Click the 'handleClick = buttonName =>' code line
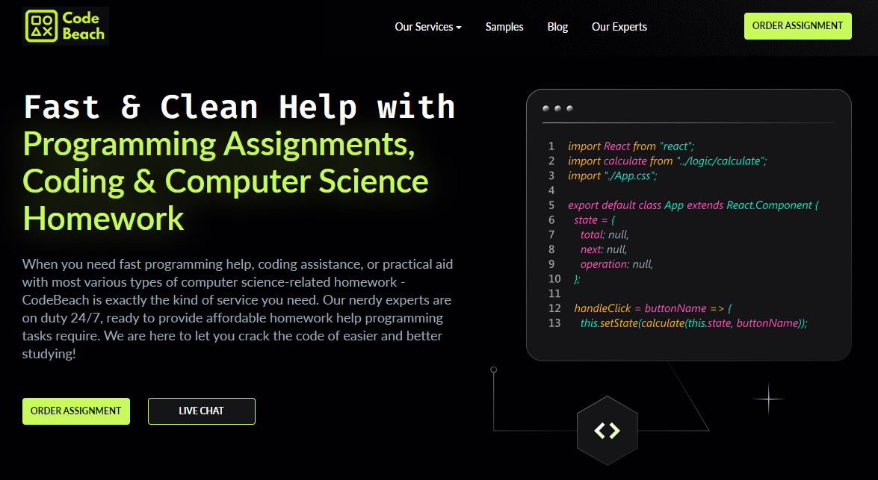The height and width of the screenshot is (480, 878). (x=653, y=308)
